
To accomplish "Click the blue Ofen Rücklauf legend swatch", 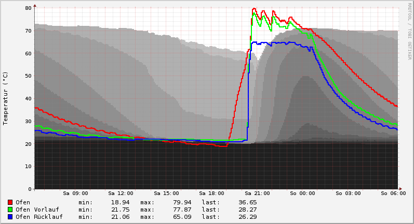I will (x=10, y=217).
